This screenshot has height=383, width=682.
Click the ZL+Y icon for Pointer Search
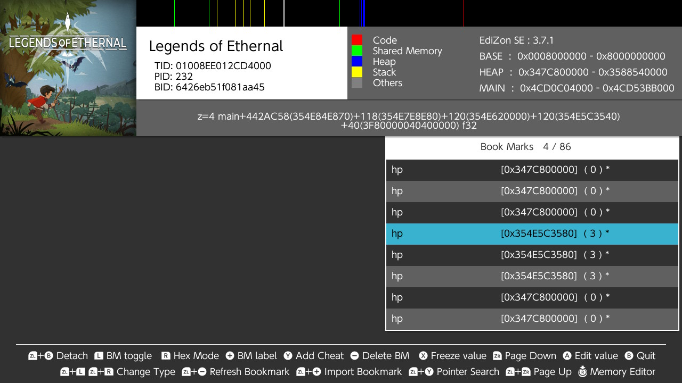coord(421,372)
